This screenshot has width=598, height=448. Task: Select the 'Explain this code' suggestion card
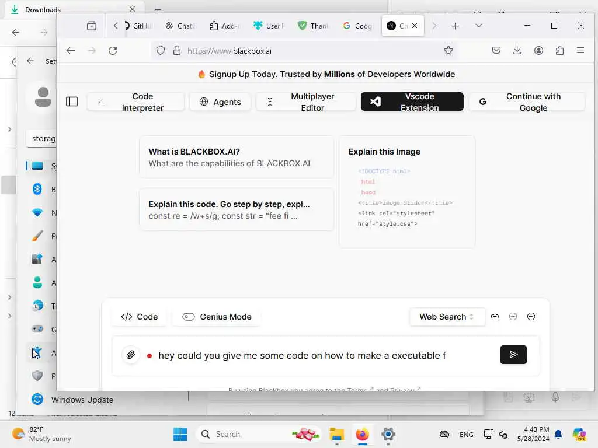tap(237, 209)
